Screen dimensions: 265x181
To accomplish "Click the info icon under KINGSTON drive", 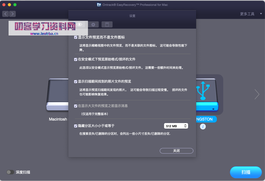I will 203,126.
